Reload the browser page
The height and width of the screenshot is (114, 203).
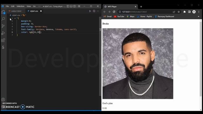coord(114,12)
